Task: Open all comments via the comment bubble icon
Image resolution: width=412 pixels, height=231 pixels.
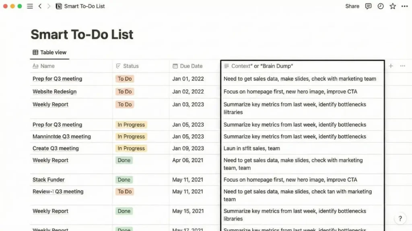Action: [x=368, y=6]
